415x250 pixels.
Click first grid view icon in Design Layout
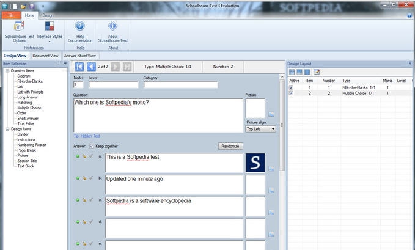[292, 72]
